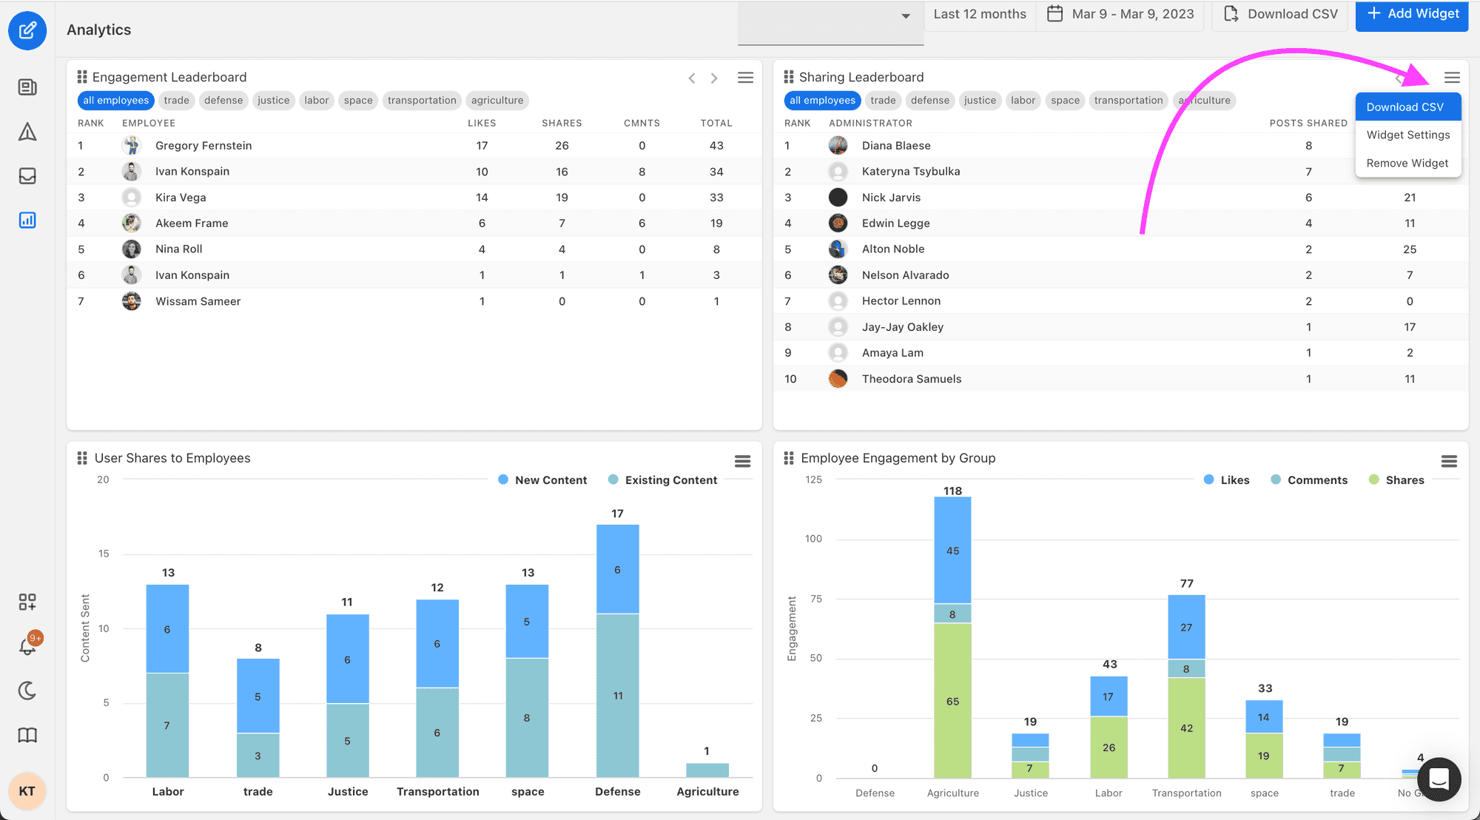Screen dimensions: 1480x820
Task: Open the analytics chart sidebar icon
Action: tap(27, 220)
